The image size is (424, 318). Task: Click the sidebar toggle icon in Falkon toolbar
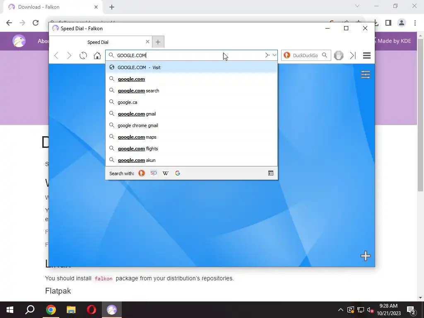(353, 55)
